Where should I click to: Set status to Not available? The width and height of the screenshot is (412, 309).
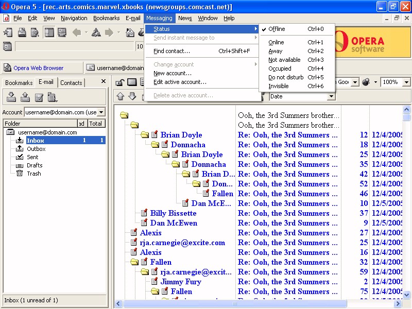[297, 60]
